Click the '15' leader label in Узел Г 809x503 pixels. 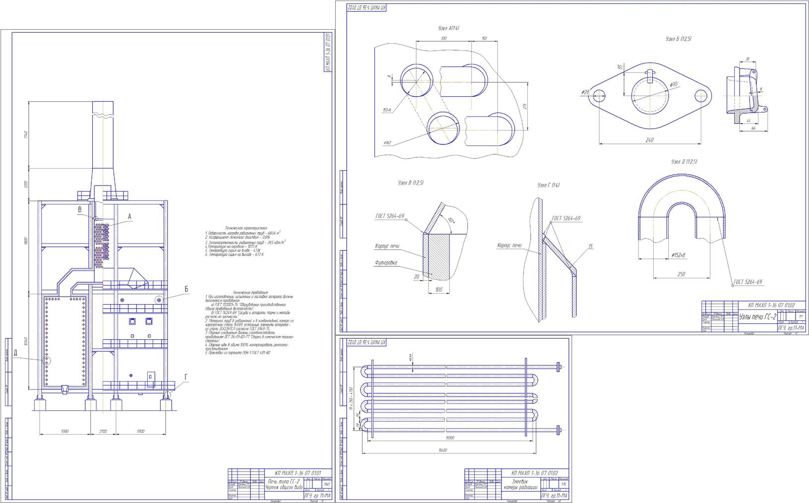591,247
